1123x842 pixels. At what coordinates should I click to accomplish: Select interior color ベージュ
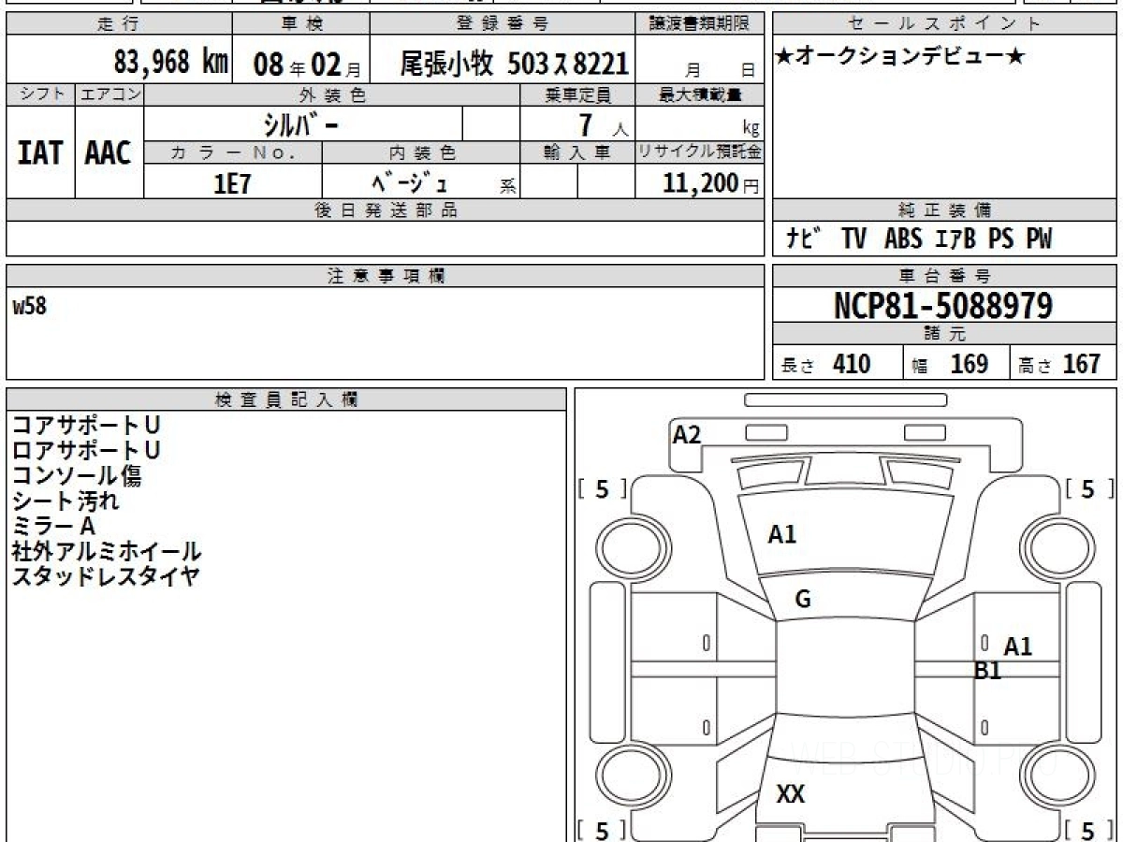409,181
